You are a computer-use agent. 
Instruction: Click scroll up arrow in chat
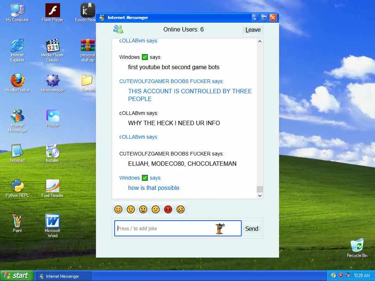click(x=260, y=42)
